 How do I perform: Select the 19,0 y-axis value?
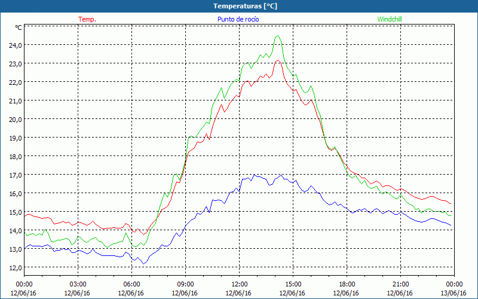pos(16,138)
